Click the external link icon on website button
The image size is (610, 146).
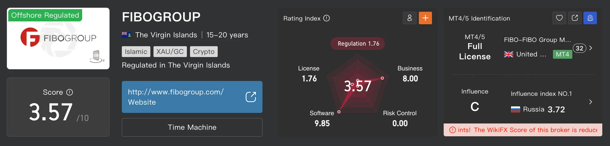251,97
